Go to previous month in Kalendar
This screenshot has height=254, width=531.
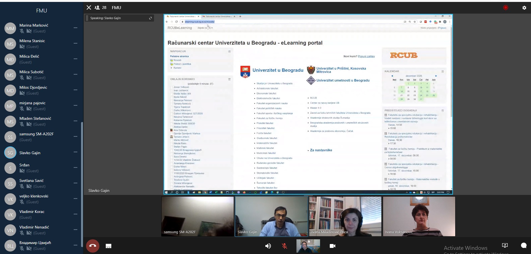(392, 76)
